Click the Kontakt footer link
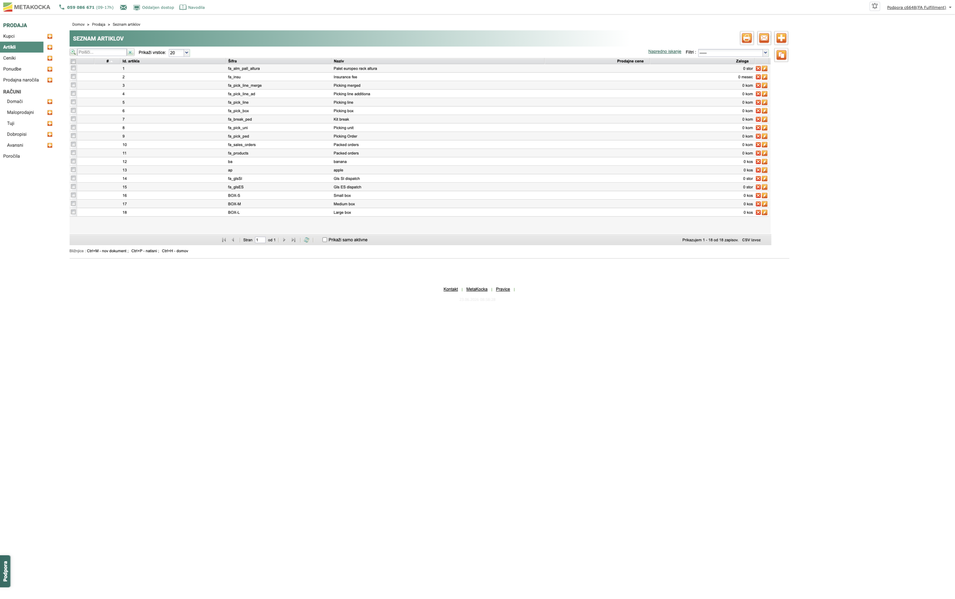The height and width of the screenshot is (599, 955). pyautogui.click(x=451, y=289)
